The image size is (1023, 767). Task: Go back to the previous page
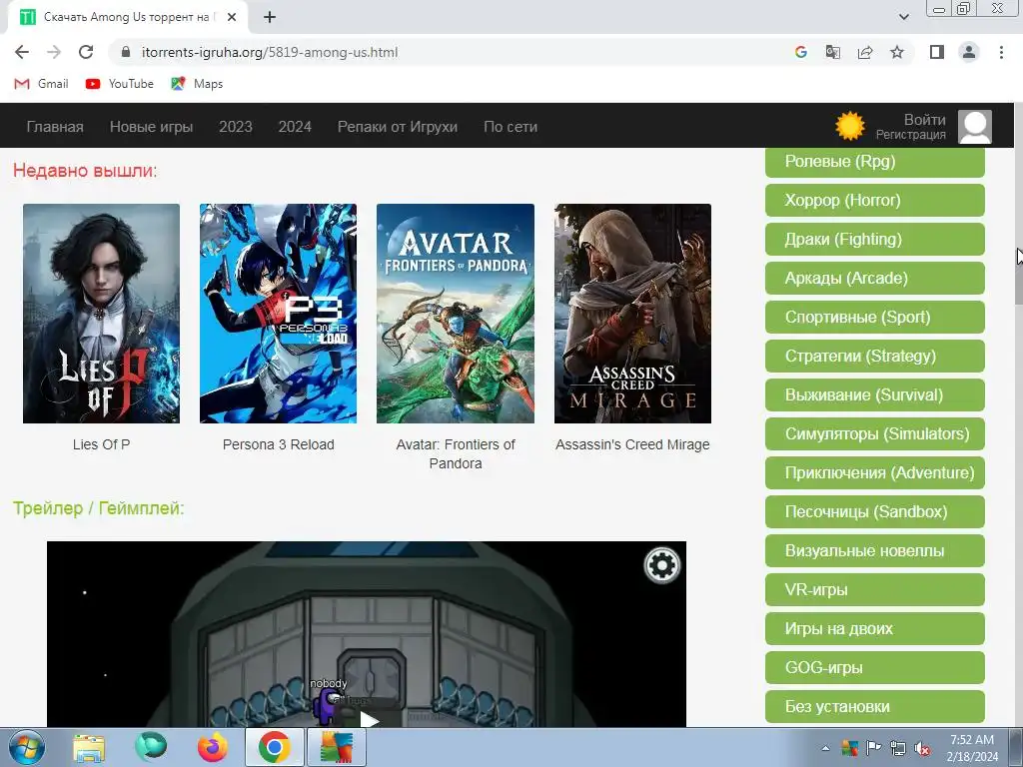(x=22, y=52)
